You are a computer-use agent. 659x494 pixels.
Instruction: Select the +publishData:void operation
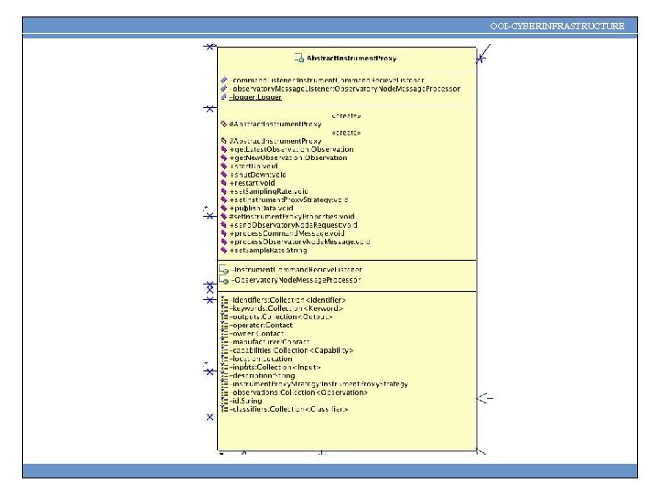tap(262, 208)
